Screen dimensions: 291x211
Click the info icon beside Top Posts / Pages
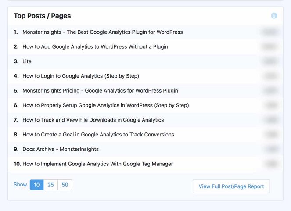click(274, 16)
